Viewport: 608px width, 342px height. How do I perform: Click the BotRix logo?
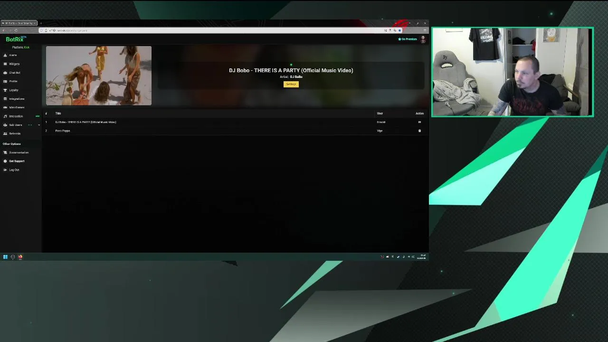click(x=16, y=39)
